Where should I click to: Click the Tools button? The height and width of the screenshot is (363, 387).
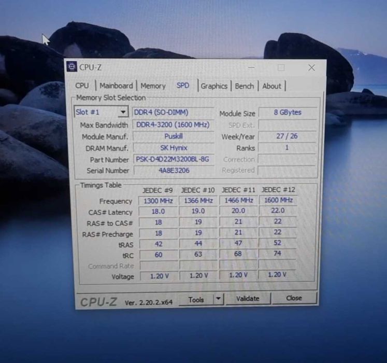click(196, 300)
